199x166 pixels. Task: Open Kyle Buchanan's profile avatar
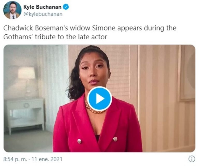[x=12, y=10]
